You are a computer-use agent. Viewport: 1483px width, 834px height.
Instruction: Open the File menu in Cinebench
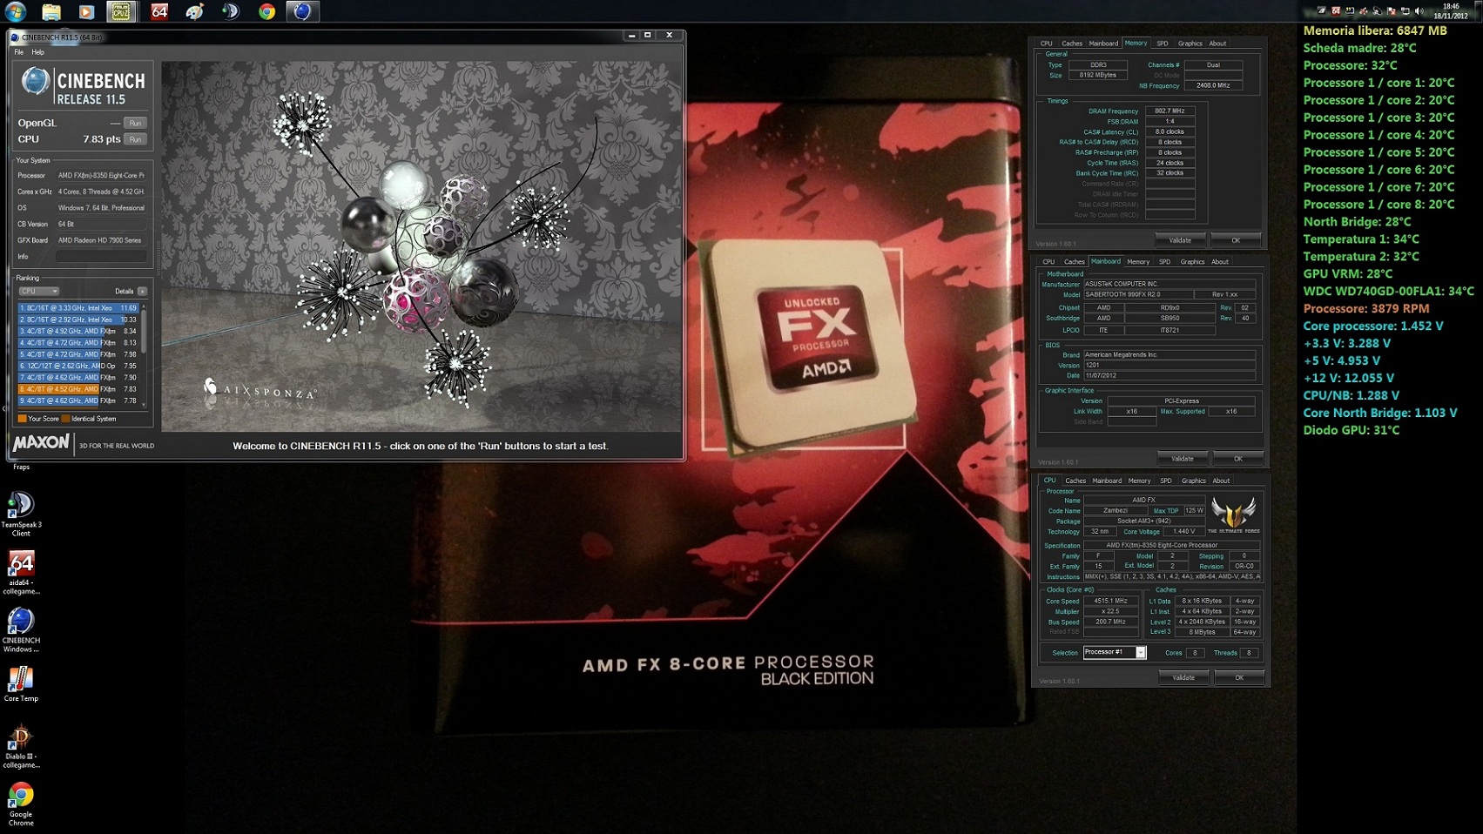pos(18,52)
